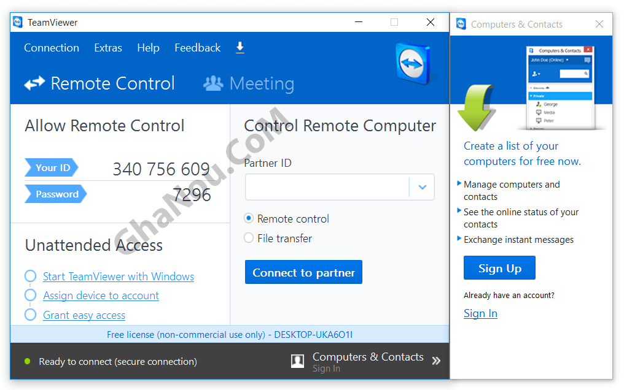The image size is (624, 390).
Task: Close the Computers & Contacts panel
Action: pos(599,25)
